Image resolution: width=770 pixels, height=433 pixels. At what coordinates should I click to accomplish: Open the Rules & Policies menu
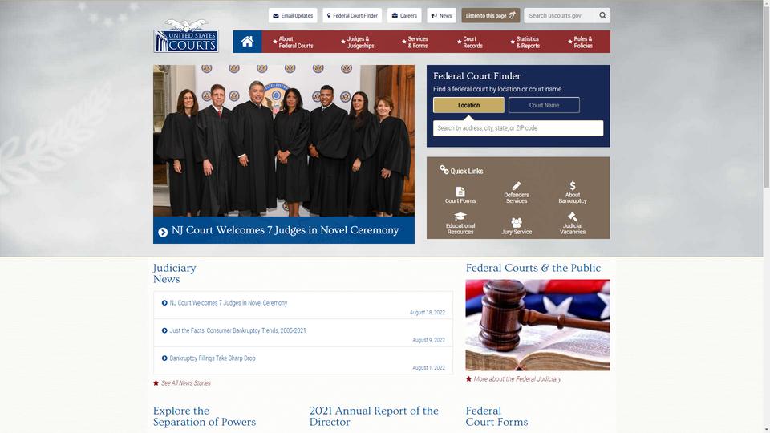point(580,42)
